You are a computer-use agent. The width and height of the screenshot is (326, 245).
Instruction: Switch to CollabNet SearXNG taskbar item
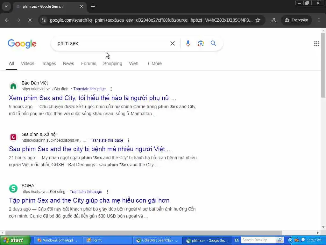[x=157, y=241]
